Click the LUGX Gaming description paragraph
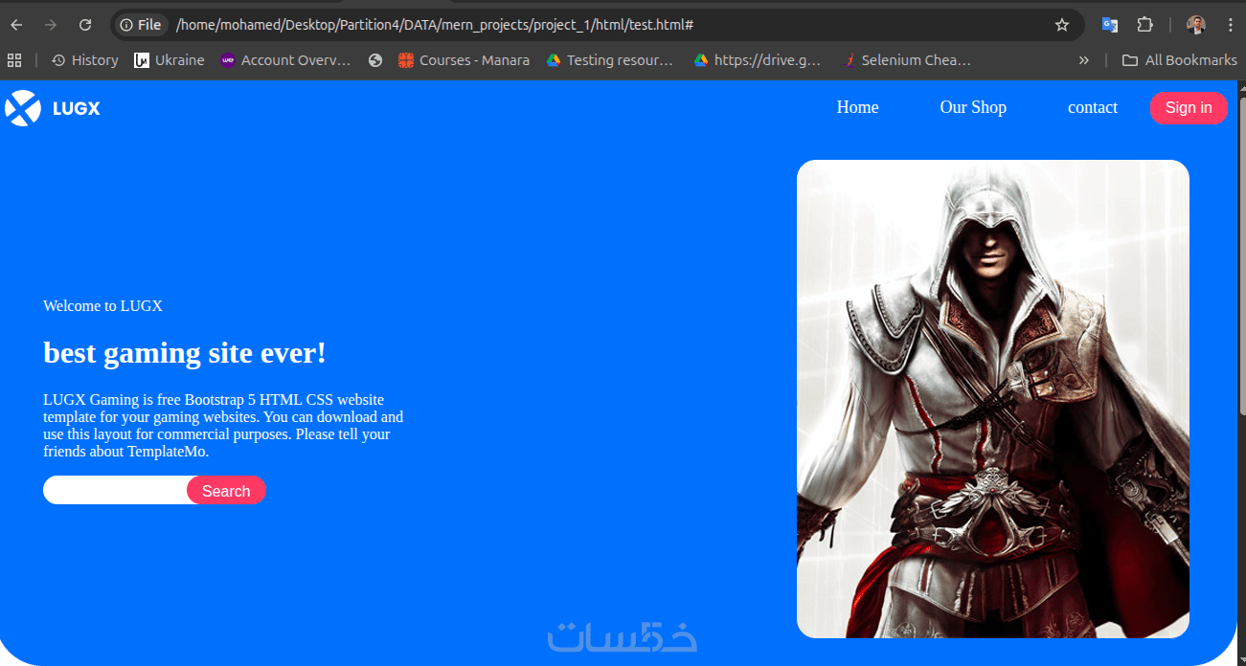This screenshot has height=666, width=1246. coord(223,426)
